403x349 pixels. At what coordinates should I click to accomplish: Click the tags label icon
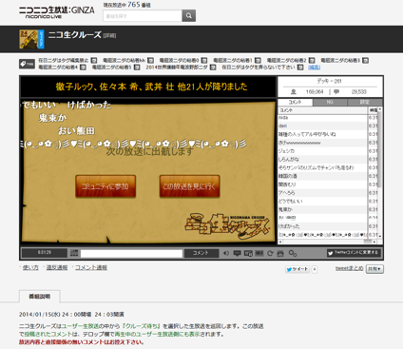(27, 64)
